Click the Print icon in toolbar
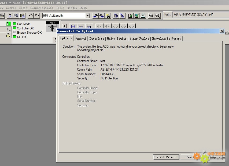Viewport: 229px width, 166px height. pos(2,16)
